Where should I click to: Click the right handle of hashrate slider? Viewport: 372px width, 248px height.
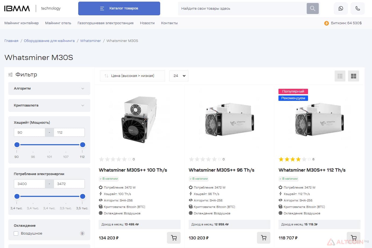point(83,145)
